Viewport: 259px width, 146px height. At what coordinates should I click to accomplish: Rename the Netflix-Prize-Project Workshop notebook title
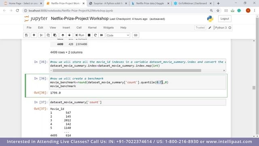click(x=80, y=19)
